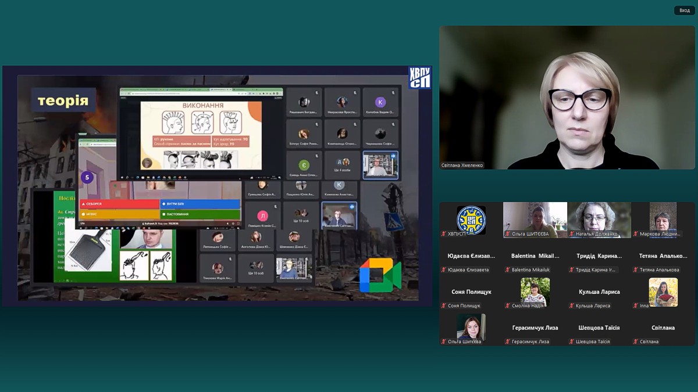The height and width of the screenshot is (392, 698).
Task: Click muted mic icon beside Маркова Людмила
Action: (636, 234)
